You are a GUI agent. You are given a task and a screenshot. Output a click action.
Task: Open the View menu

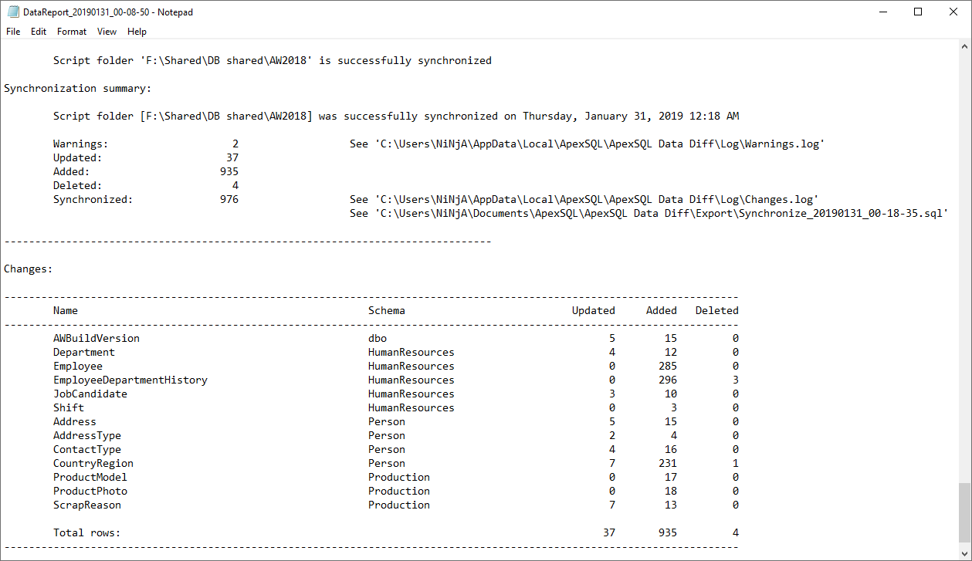[107, 32]
